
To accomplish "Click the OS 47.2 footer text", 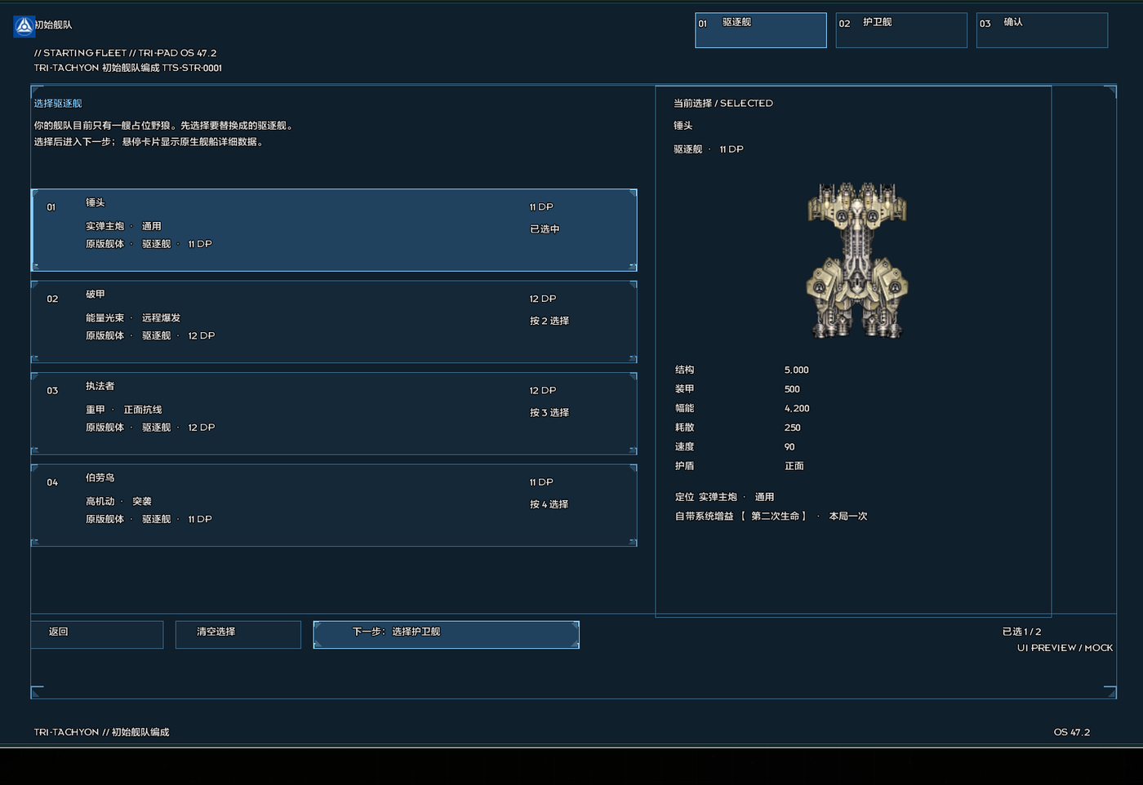I will 1072,733.
